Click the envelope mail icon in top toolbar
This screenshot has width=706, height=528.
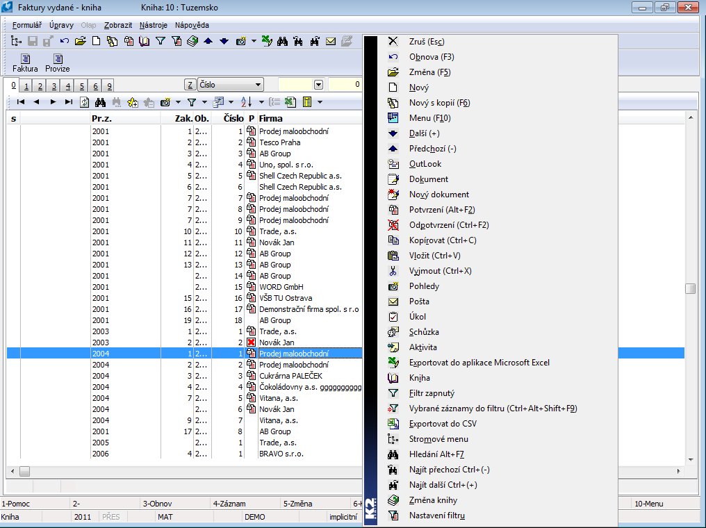pyautogui.click(x=331, y=41)
